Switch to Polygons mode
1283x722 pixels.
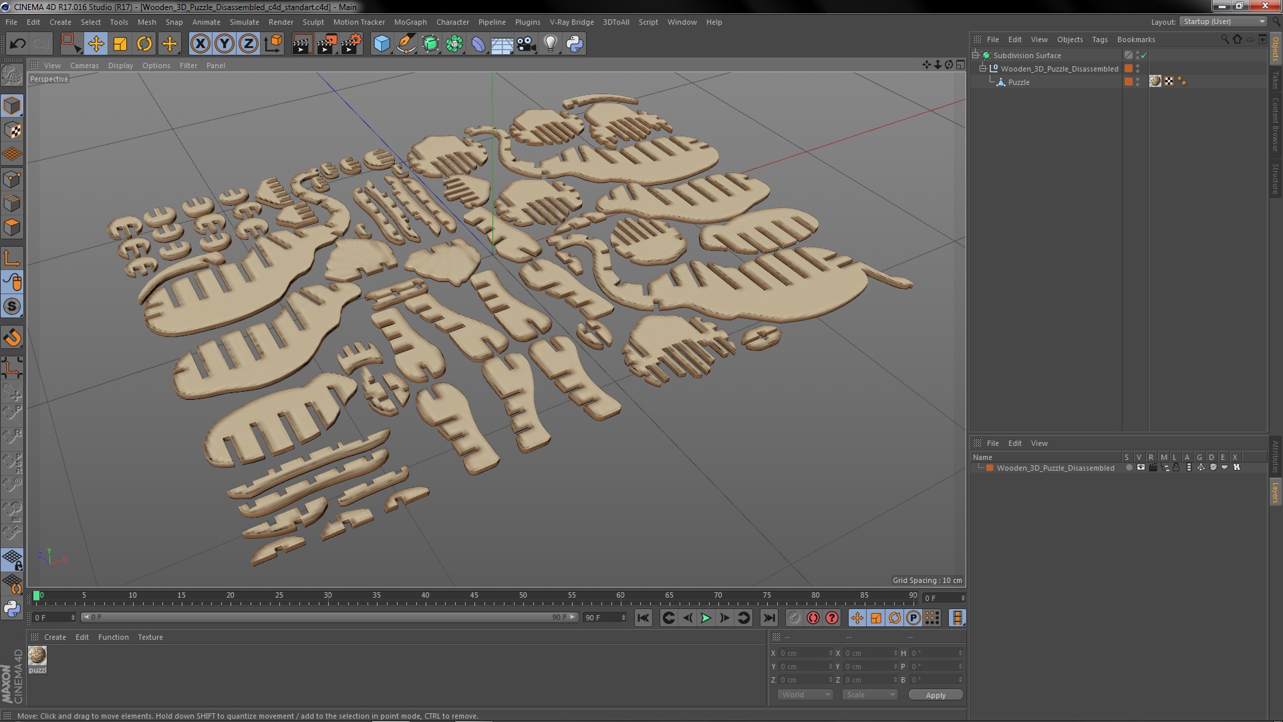tap(12, 227)
